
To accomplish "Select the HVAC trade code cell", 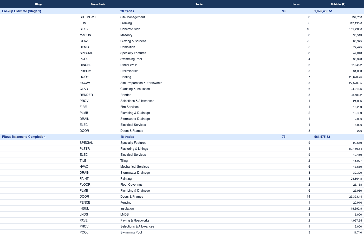I will [x=84, y=167].
